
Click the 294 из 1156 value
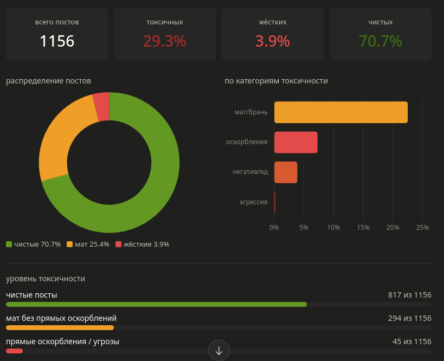[x=410, y=318]
